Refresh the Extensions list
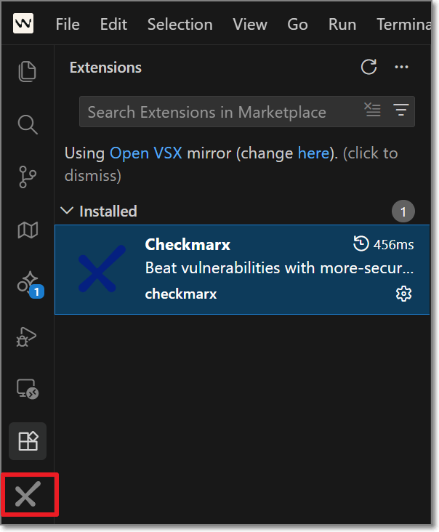Viewport: 439px width, 532px height. [369, 68]
